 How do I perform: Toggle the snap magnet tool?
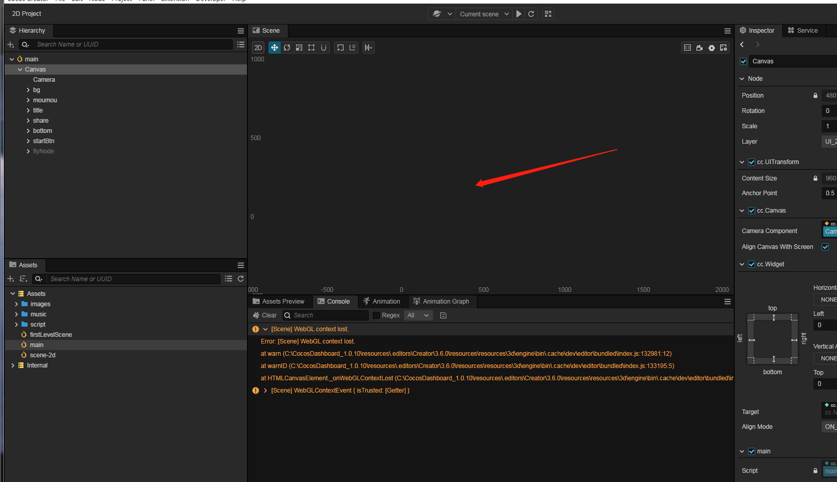click(x=324, y=48)
